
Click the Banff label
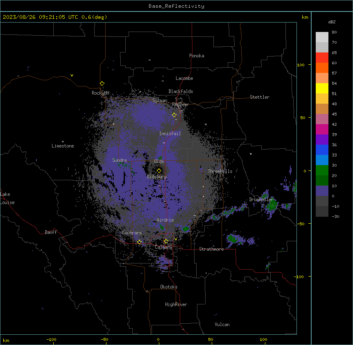pyautogui.click(x=51, y=232)
